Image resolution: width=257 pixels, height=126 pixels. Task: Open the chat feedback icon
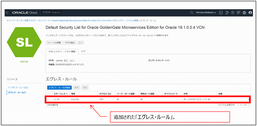238,13
